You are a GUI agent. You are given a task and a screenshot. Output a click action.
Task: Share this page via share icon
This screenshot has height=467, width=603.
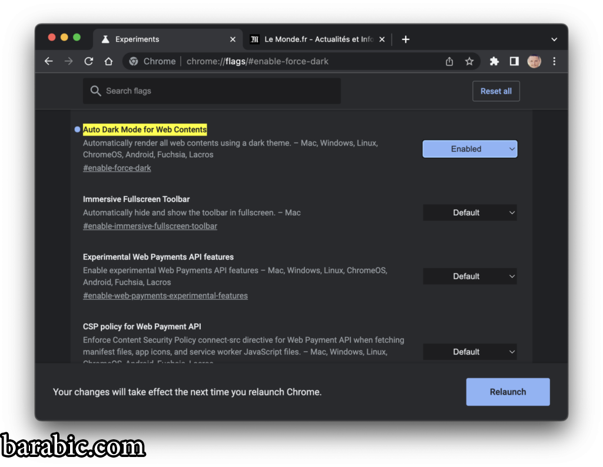(449, 61)
